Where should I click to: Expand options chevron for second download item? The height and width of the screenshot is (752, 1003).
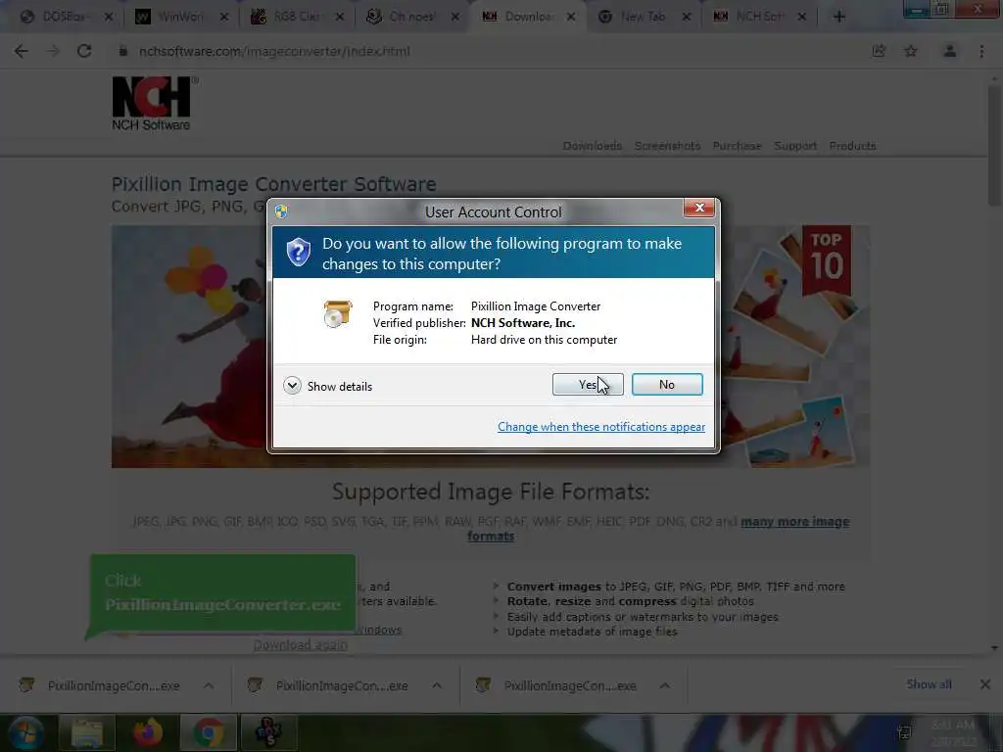[437, 685]
